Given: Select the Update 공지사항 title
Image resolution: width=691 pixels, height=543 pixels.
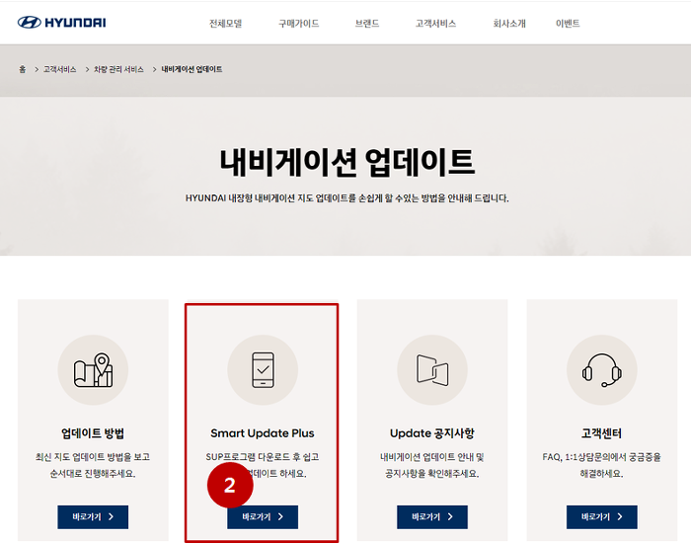Looking at the screenshot, I should 432,433.
